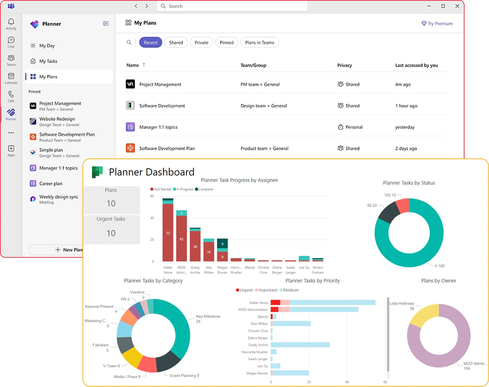Go forward with the right arrow
This screenshot has height=387, width=489.
[x=147, y=6]
